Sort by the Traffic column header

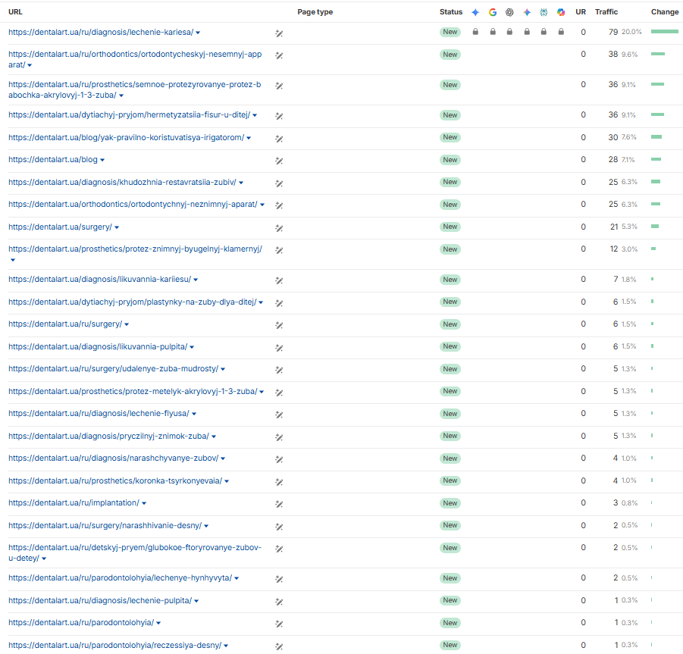point(606,12)
